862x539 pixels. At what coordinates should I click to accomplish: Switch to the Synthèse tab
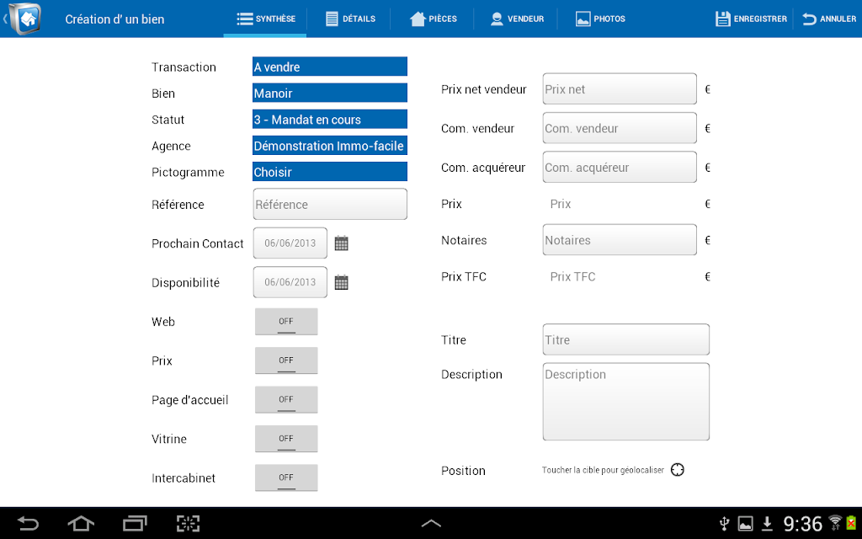[x=265, y=19]
